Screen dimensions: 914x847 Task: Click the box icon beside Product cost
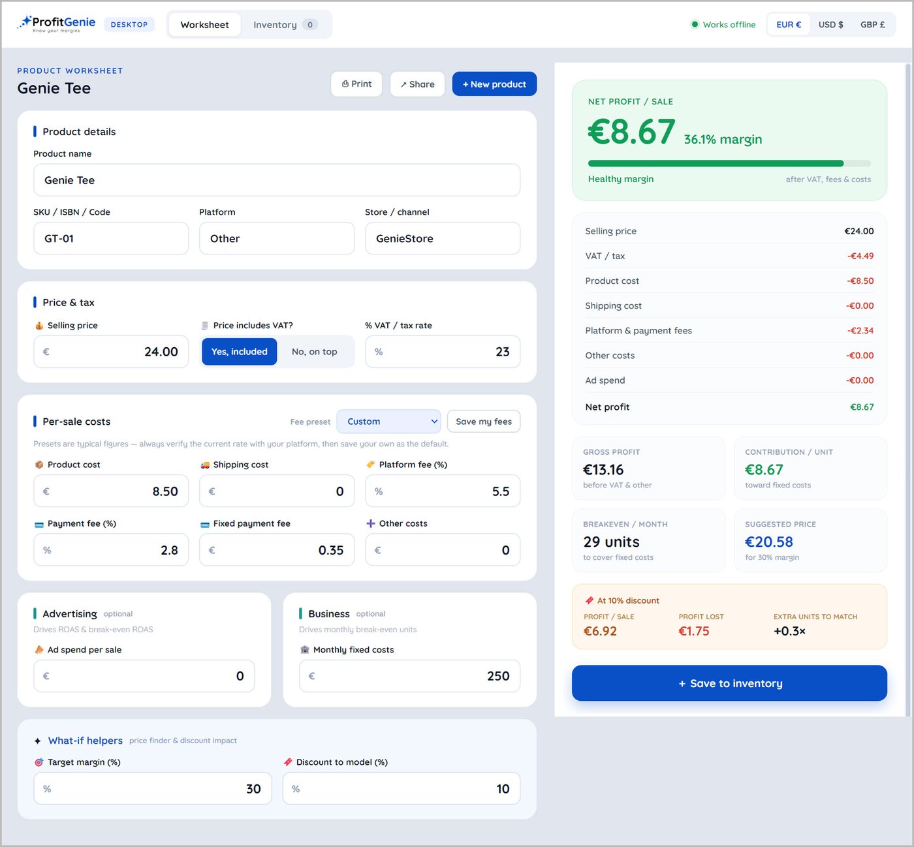coord(39,465)
